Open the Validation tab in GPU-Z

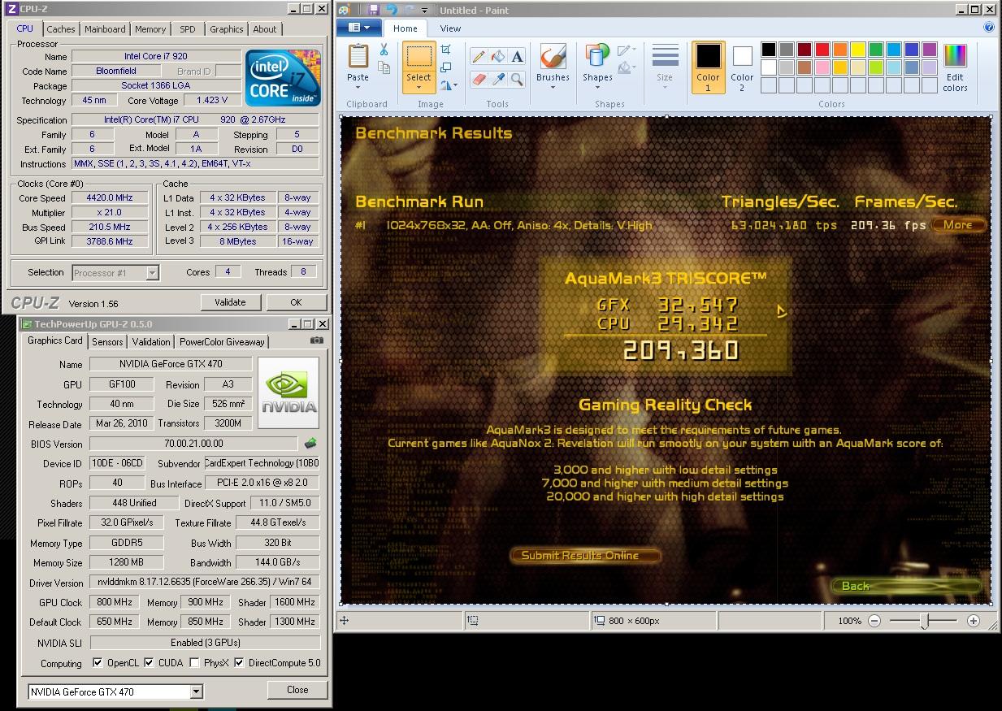[151, 342]
